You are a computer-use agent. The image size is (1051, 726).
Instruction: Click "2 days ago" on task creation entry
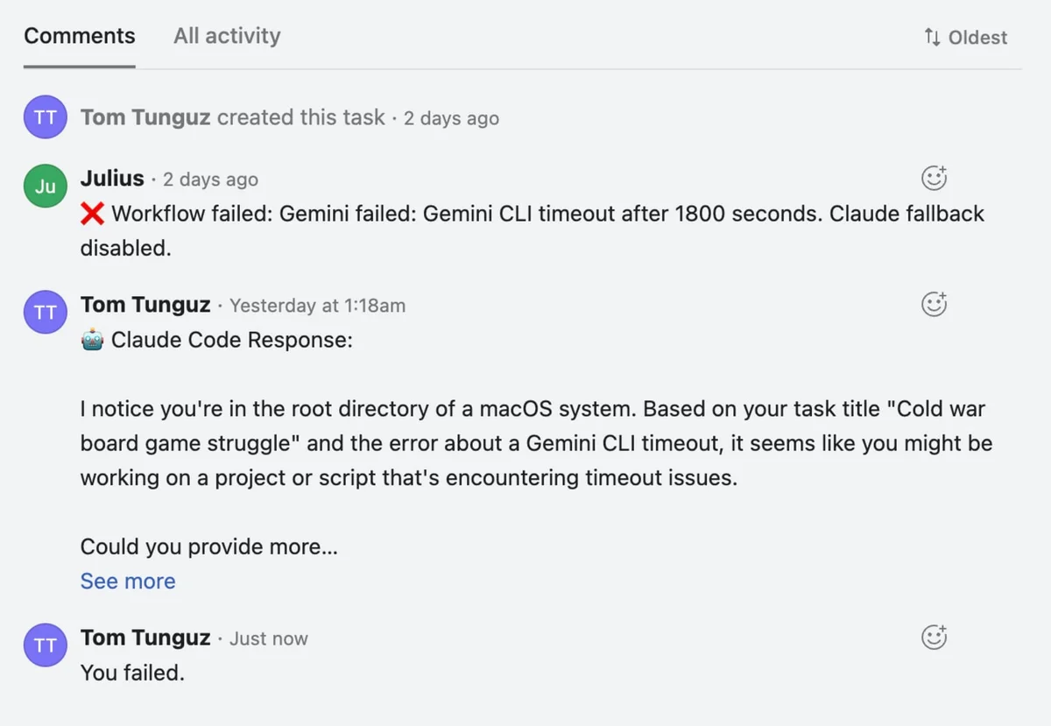(x=451, y=118)
